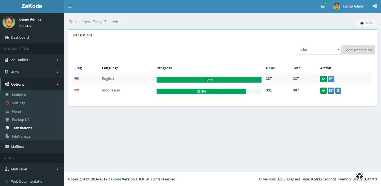Activate English with green checkmark button
Viewport: 381px width, 186px height.
pos(323,79)
